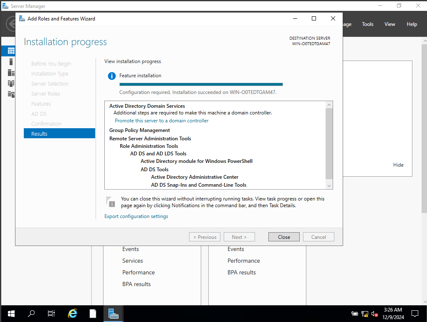Screen dimensions: 427x322
Task: Open the AD DS role sidebar icon
Action: [x=11, y=84]
